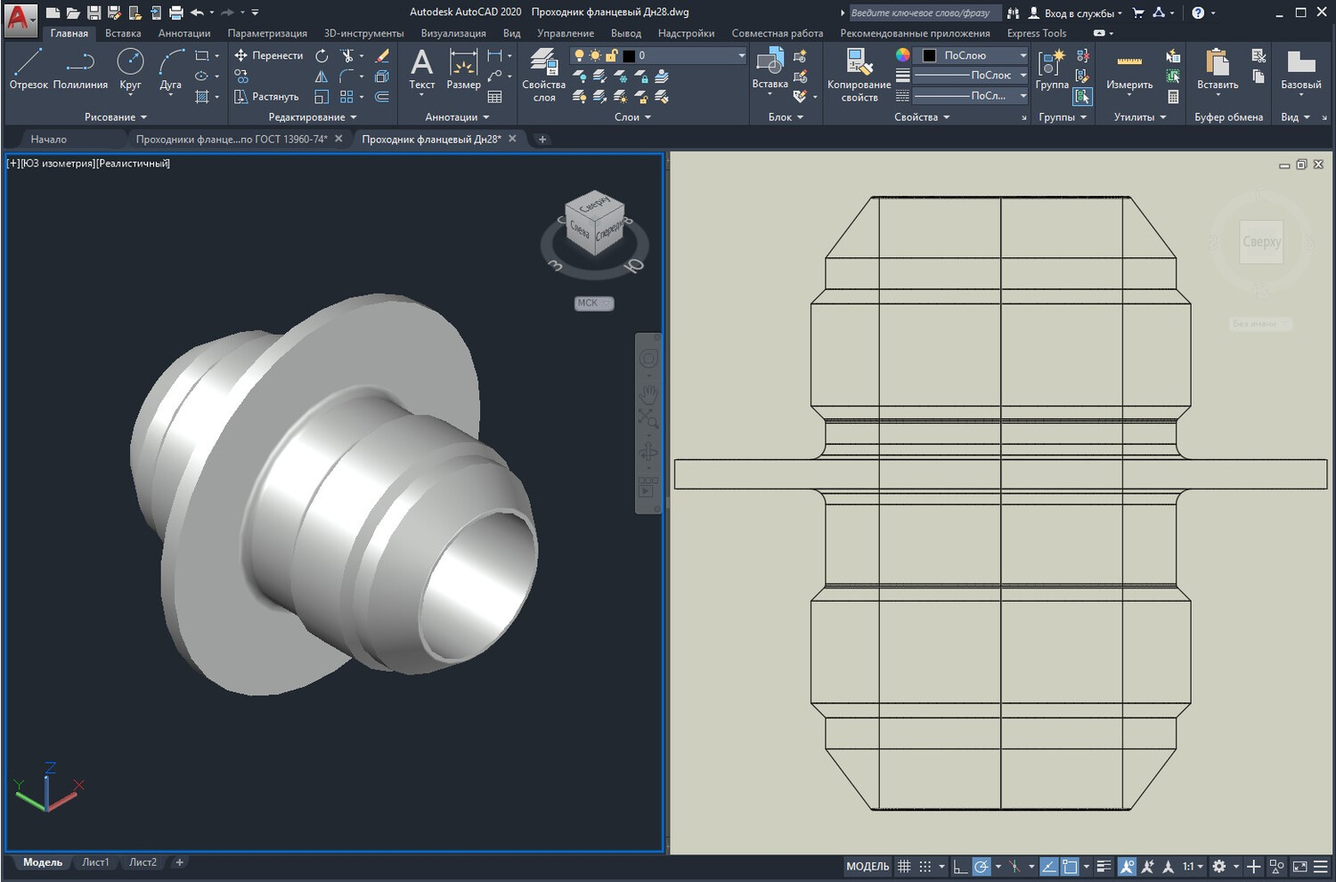Toggle Clean Screen mode in status bar
This screenshot has width=1336, height=882.
coord(1299,866)
